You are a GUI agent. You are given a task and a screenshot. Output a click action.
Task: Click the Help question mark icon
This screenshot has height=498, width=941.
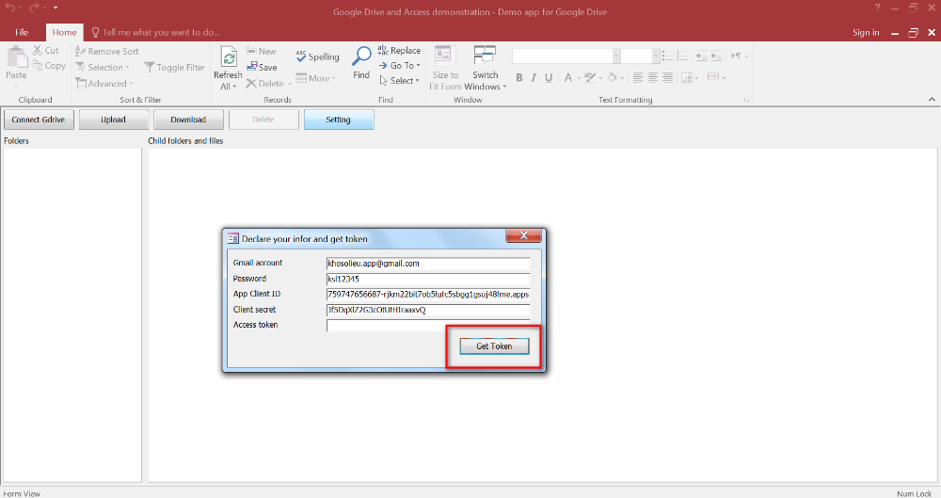point(877,8)
